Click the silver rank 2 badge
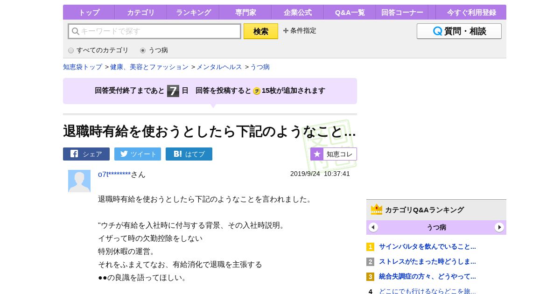560x294 pixels. coord(371,262)
